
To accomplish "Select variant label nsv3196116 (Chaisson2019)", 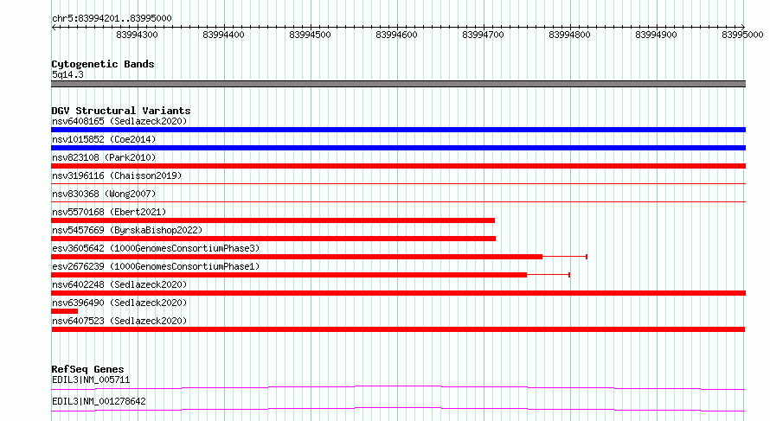I will pyautogui.click(x=117, y=175).
